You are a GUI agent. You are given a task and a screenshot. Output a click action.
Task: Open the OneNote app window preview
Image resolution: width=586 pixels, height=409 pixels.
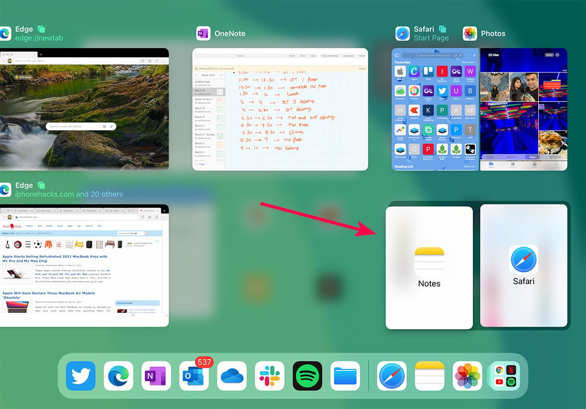pos(280,109)
